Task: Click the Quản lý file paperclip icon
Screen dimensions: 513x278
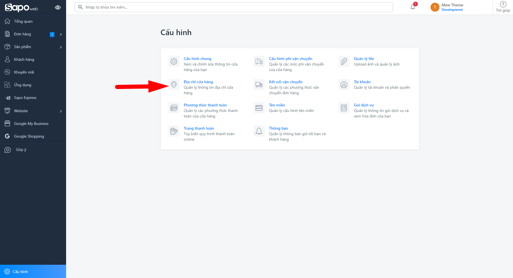Action: pos(344,61)
